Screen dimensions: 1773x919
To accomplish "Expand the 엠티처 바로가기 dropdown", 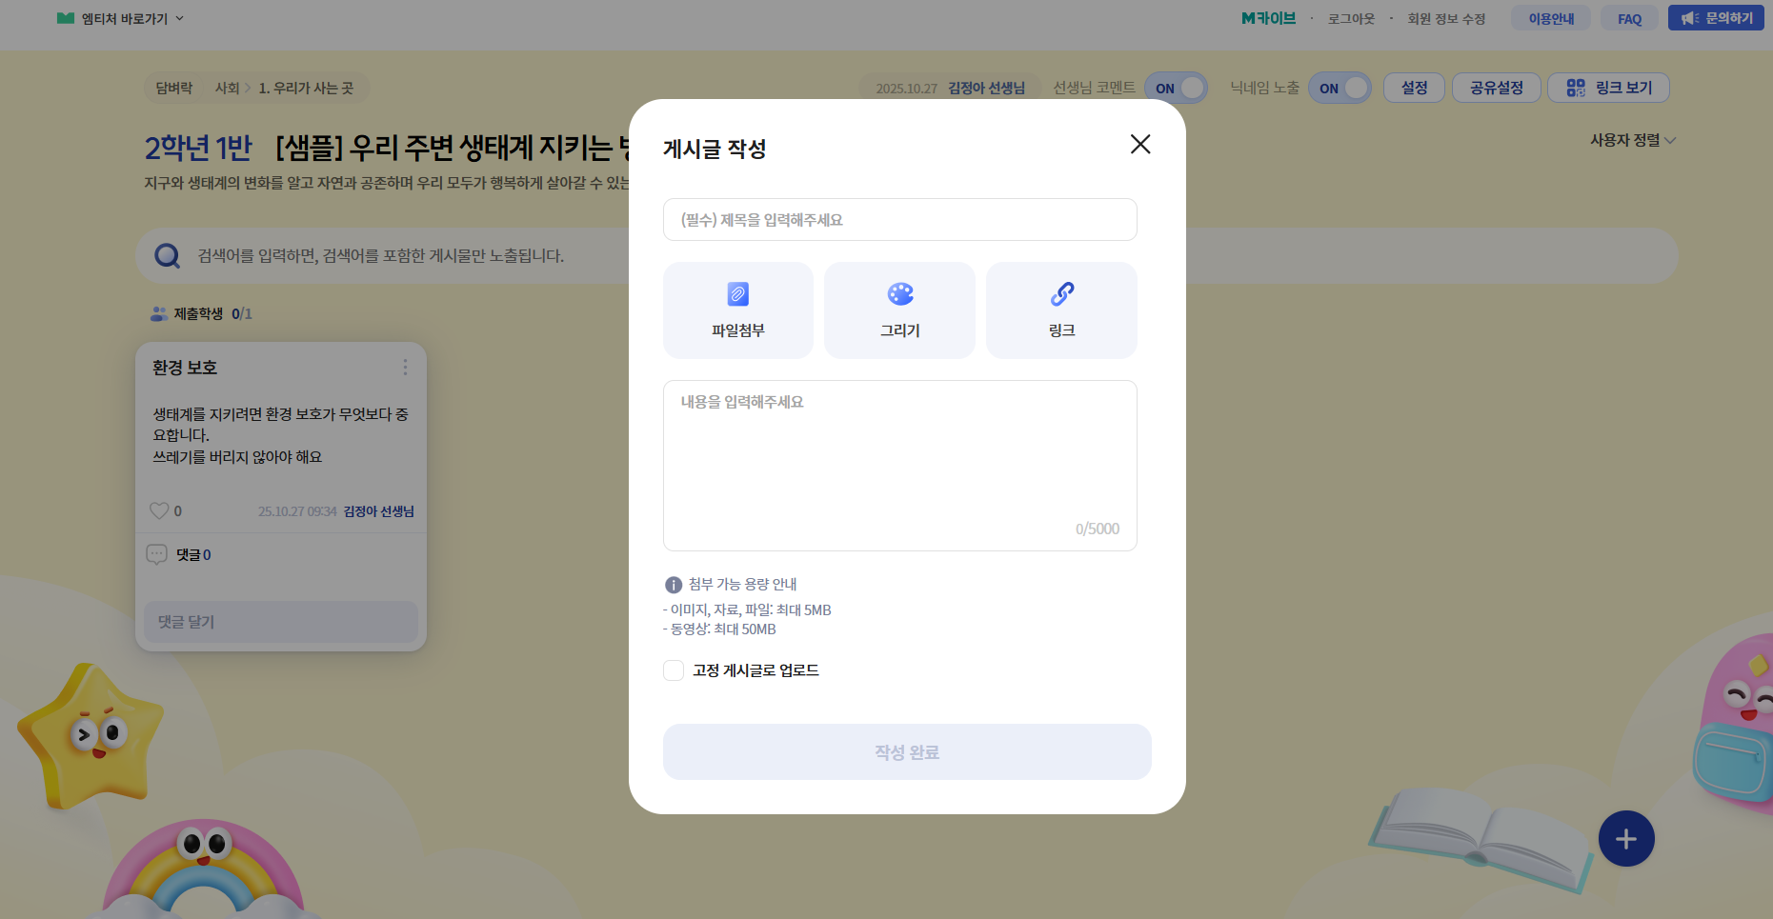I will [x=121, y=19].
